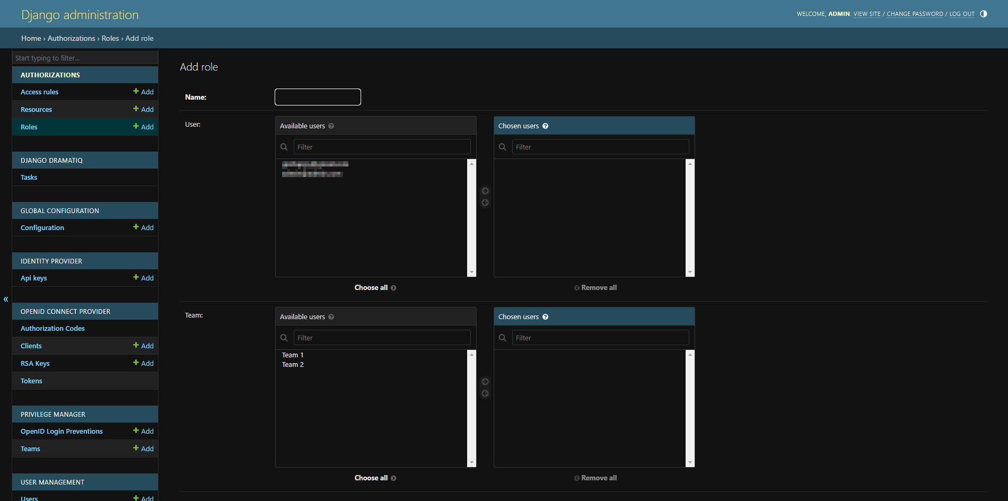Click the LOG OUT link
1008x501 pixels.
click(x=962, y=14)
